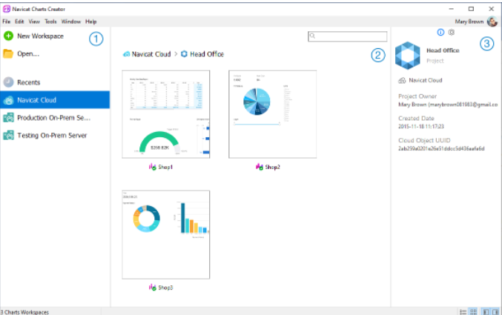Click the Head Office breadcrumb project icon
The image size is (502, 315).
(184, 54)
